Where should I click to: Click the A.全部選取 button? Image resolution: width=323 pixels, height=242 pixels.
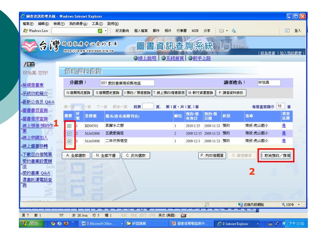76,156
